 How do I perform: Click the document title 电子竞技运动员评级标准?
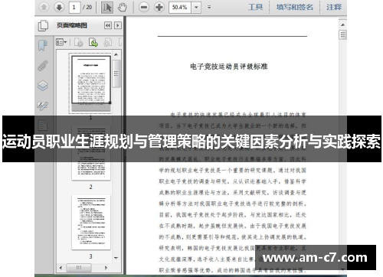[x=229, y=67]
